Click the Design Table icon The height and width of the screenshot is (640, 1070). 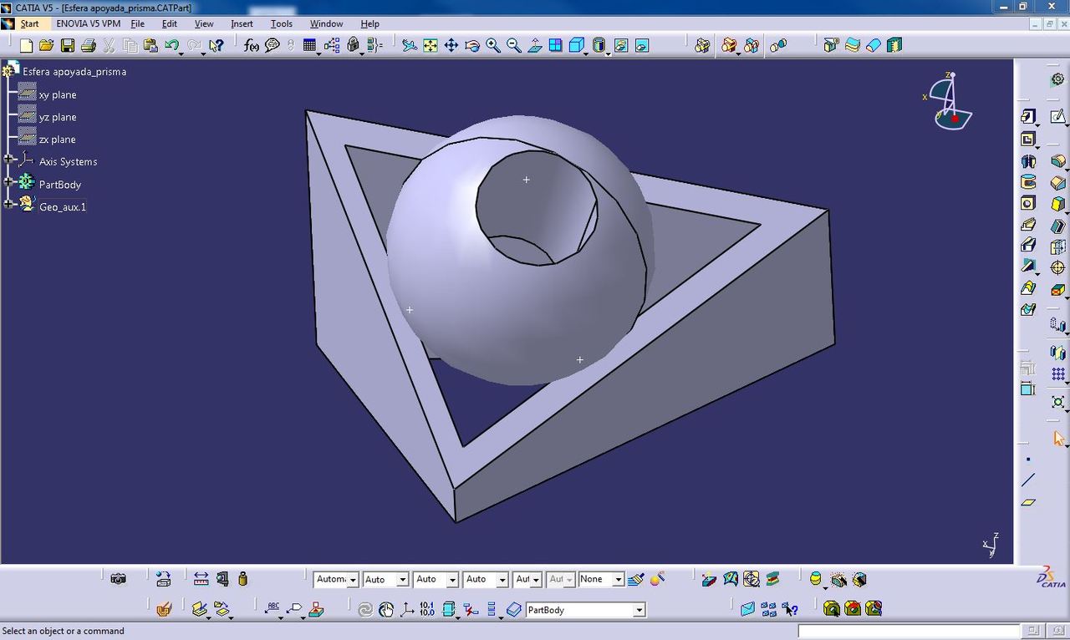tap(310, 45)
